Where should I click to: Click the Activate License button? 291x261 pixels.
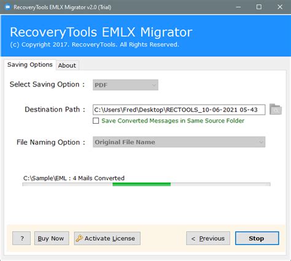point(107,238)
